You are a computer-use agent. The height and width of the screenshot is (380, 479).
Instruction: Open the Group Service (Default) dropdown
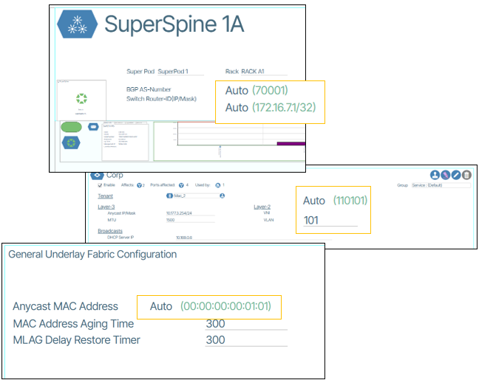coord(441,185)
